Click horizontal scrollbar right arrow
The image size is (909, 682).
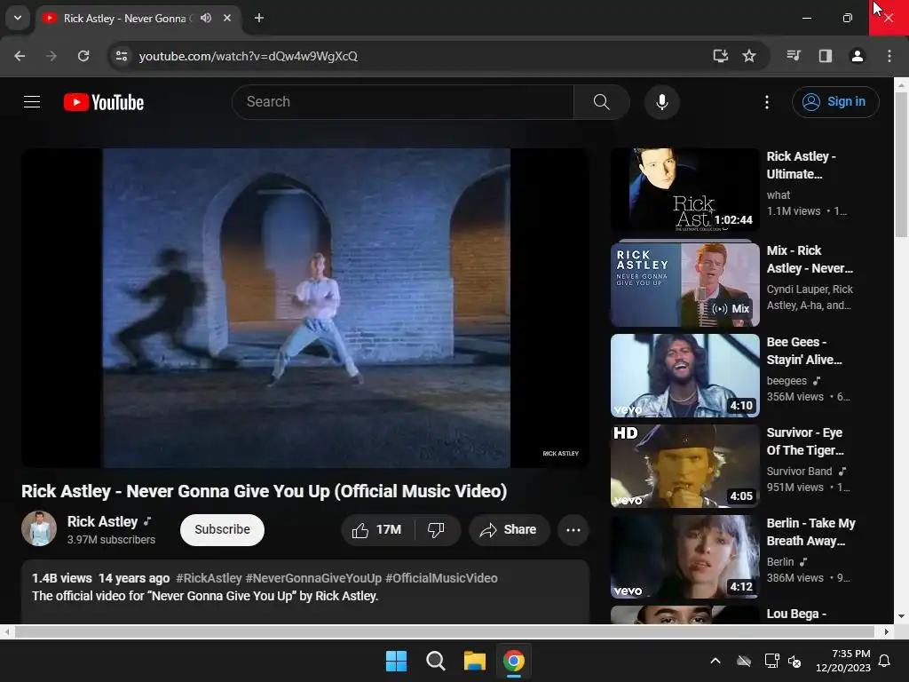coord(887,631)
